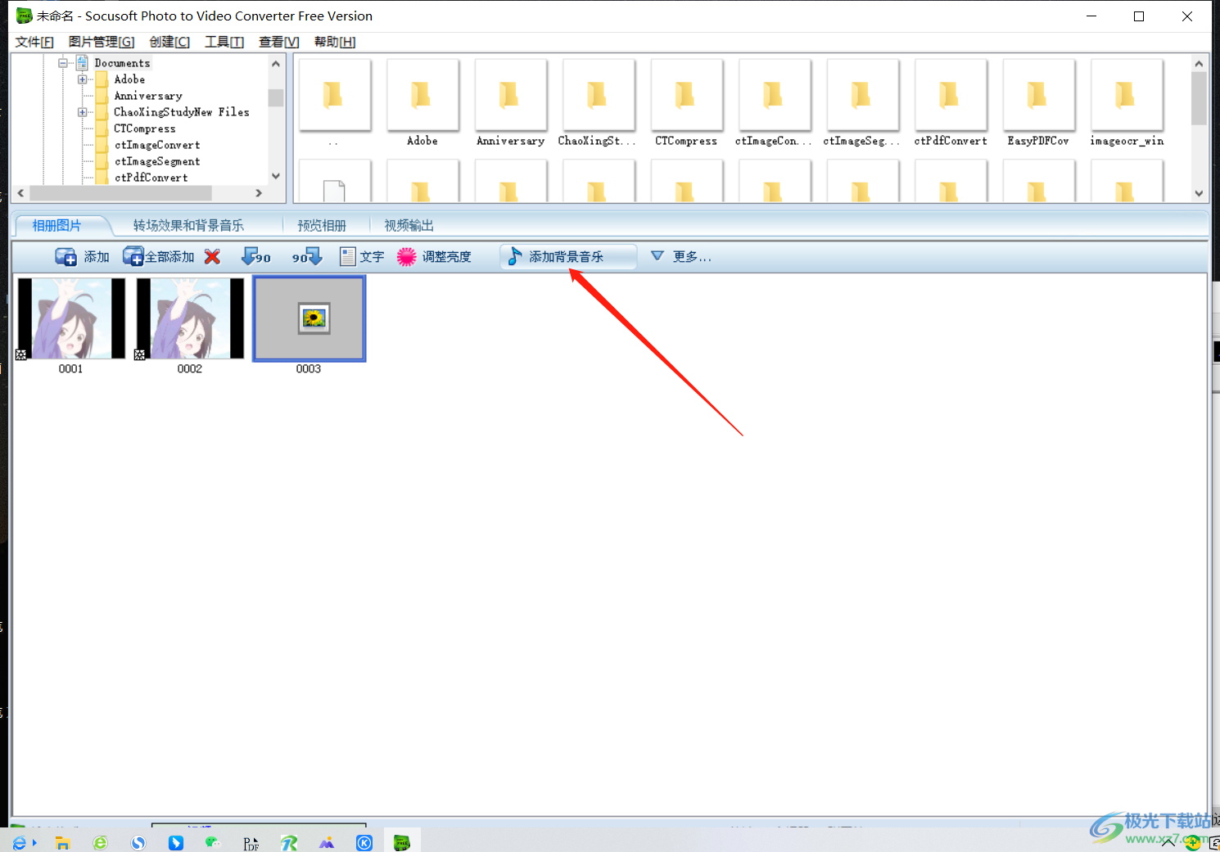Click the Add photo icon

pyautogui.click(x=66, y=257)
